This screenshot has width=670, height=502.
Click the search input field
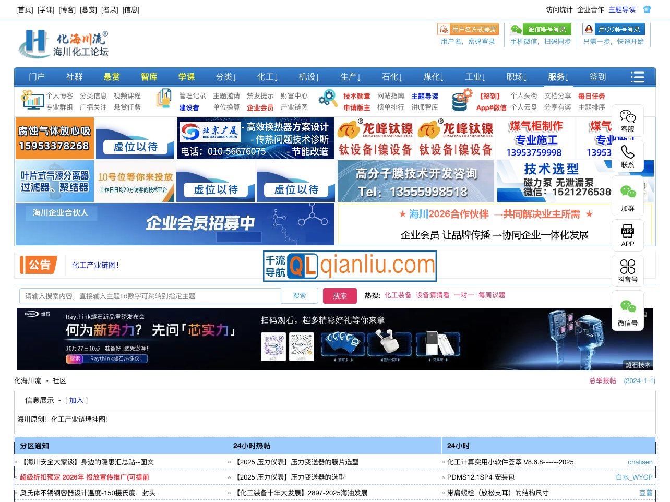(x=150, y=296)
